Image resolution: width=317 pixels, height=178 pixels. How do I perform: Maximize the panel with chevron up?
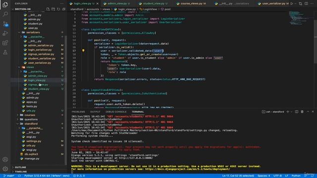pos(308,112)
